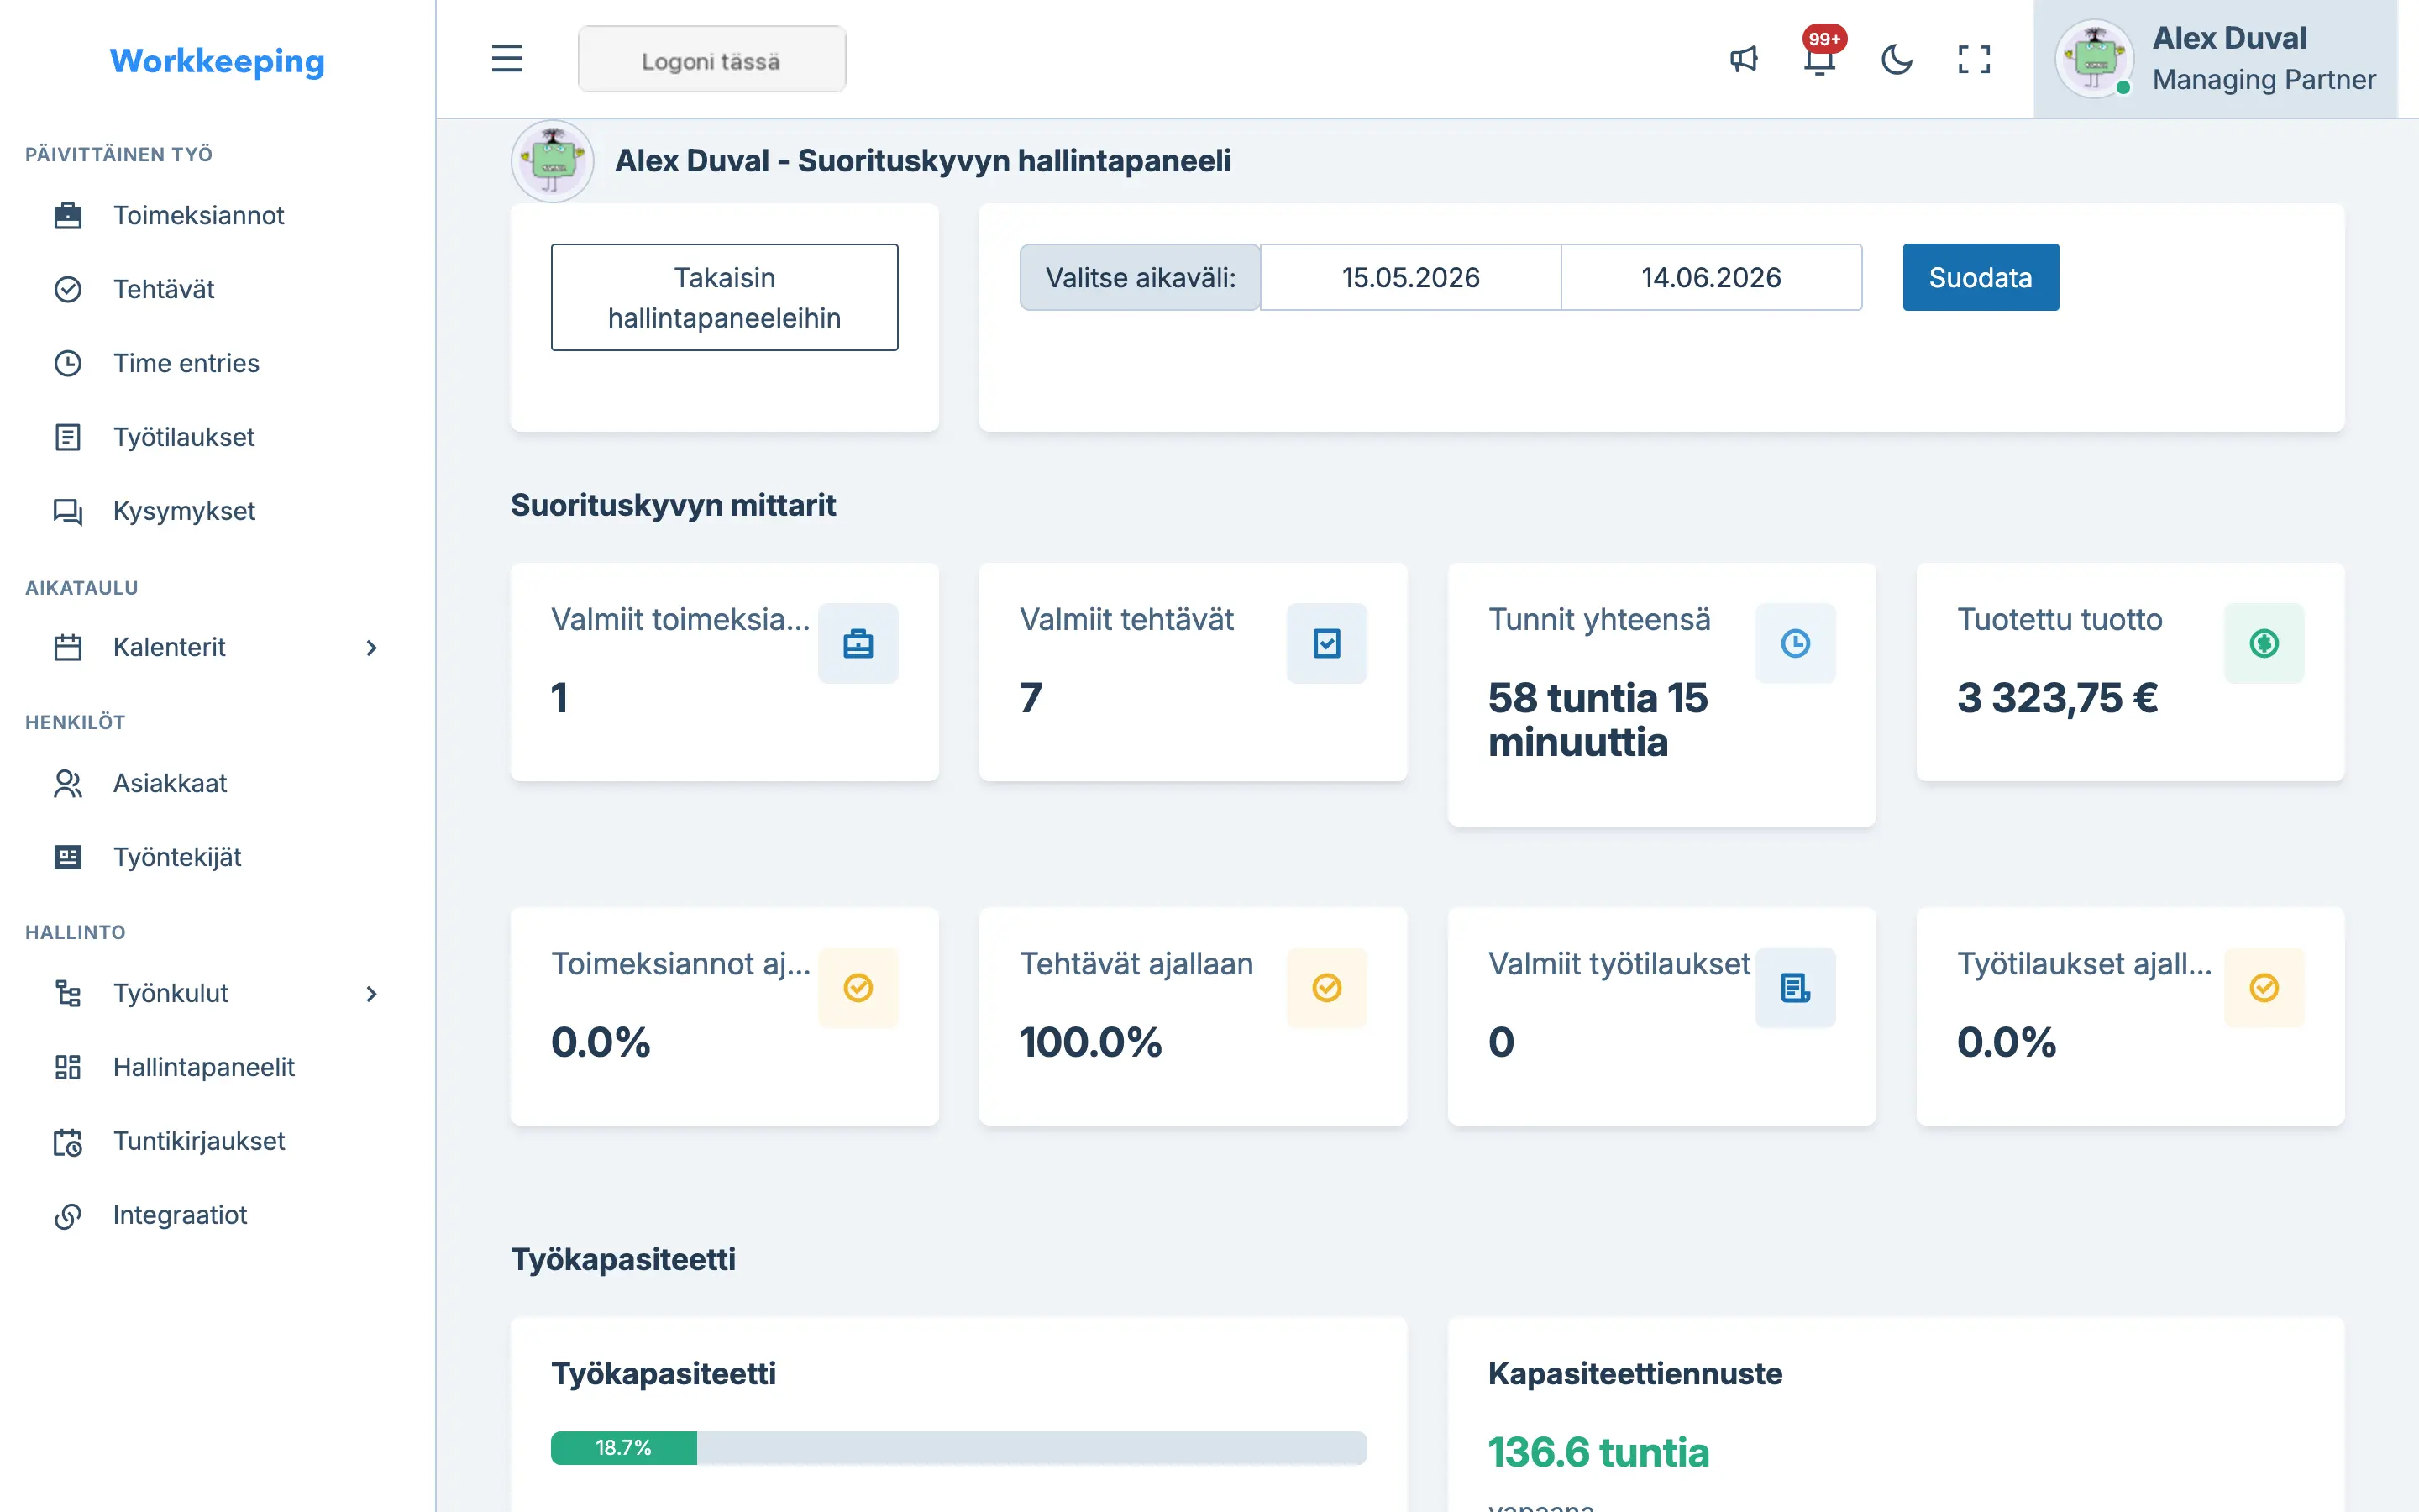Click the Integraatiot link icon

point(67,1215)
